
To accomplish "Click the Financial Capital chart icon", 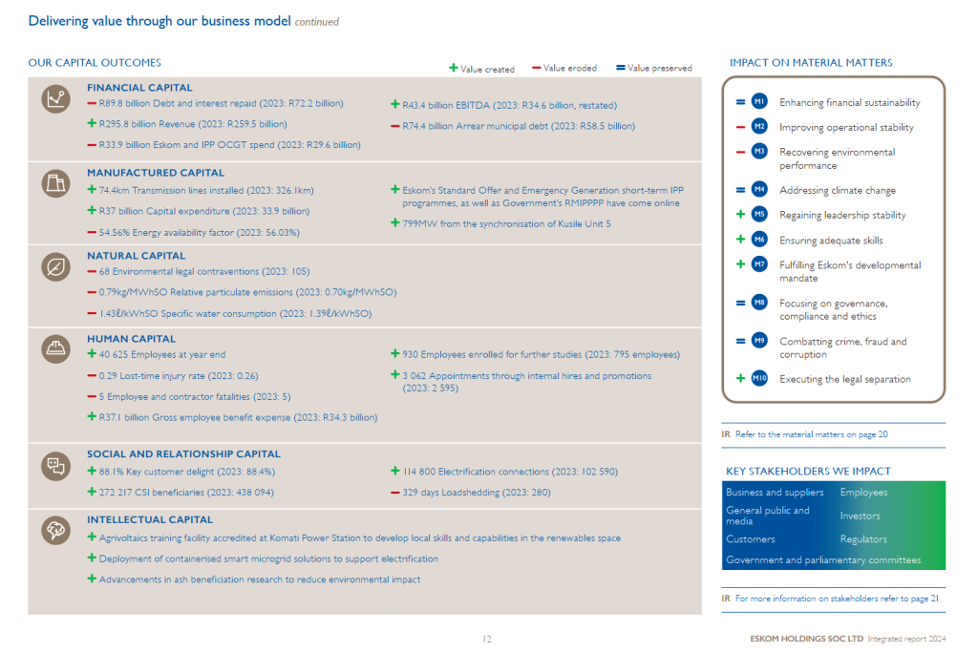I will [x=55, y=99].
